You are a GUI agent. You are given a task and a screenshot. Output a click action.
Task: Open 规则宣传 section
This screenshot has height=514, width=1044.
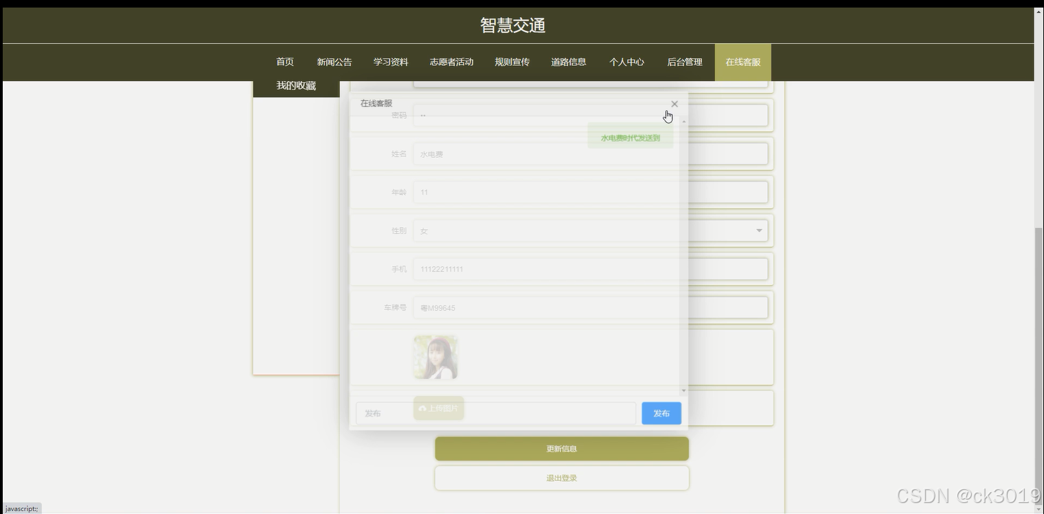512,62
